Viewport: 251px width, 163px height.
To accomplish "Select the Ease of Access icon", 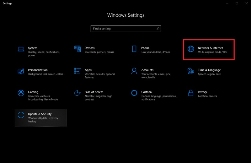I will [x=77, y=93].
